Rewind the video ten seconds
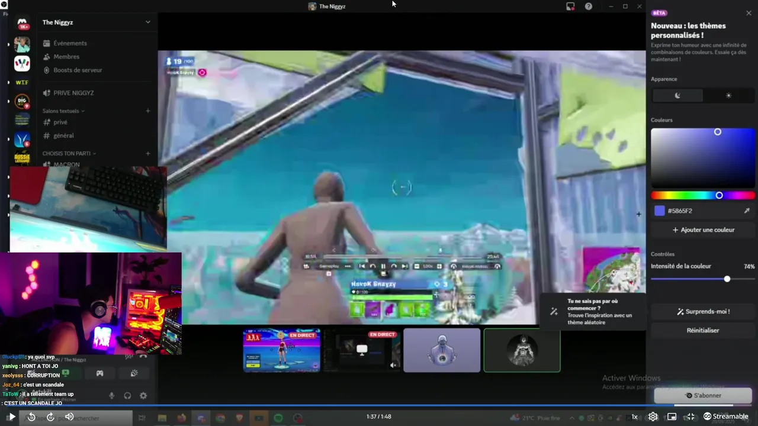This screenshot has height=426, width=758. tap(31, 417)
